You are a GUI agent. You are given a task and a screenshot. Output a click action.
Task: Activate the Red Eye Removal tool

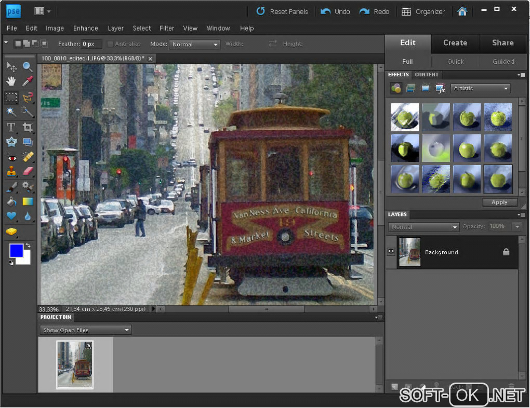pyautogui.click(x=11, y=157)
